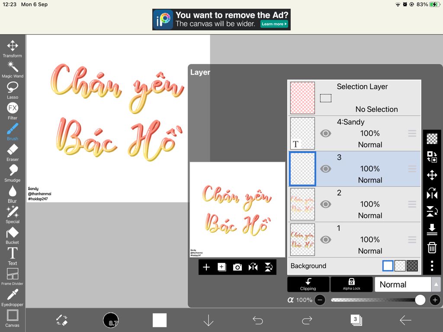443x332 pixels.
Task: Select the Blur tool
Action: tap(13, 194)
